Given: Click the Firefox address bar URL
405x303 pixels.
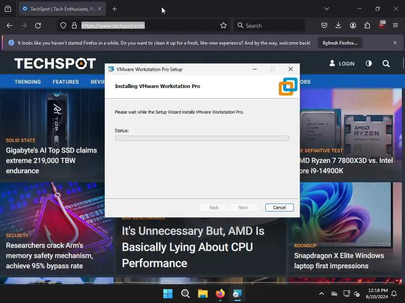Looking at the screenshot, I should pyautogui.click(x=113, y=26).
